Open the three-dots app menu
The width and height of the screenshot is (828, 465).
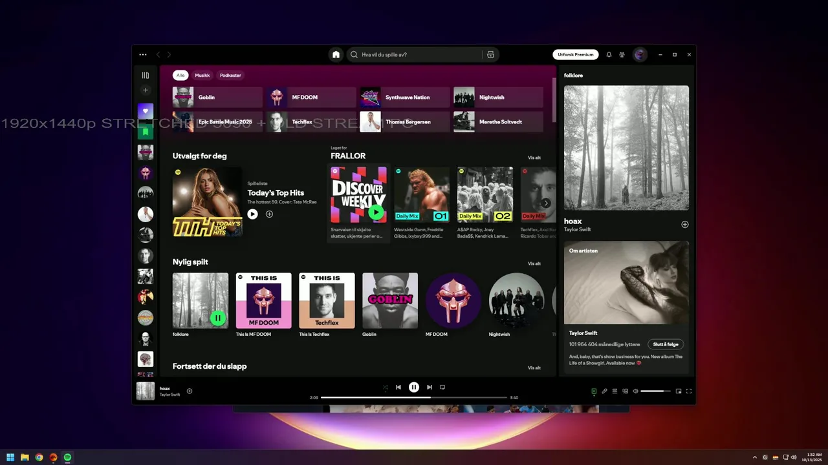(143, 55)
